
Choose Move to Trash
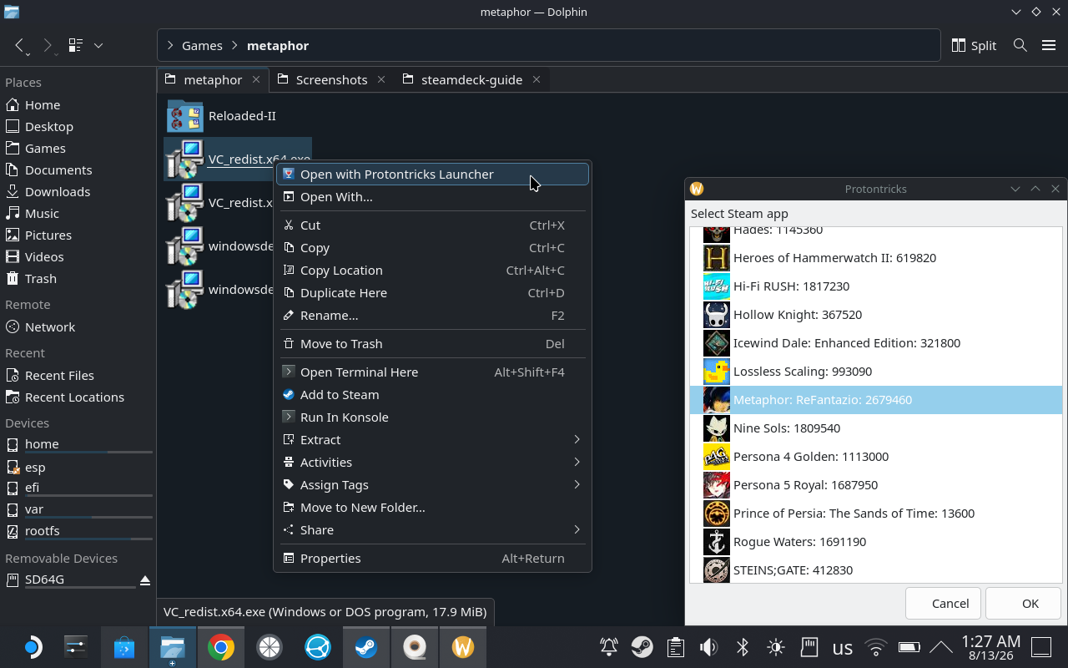click(433, 343)
